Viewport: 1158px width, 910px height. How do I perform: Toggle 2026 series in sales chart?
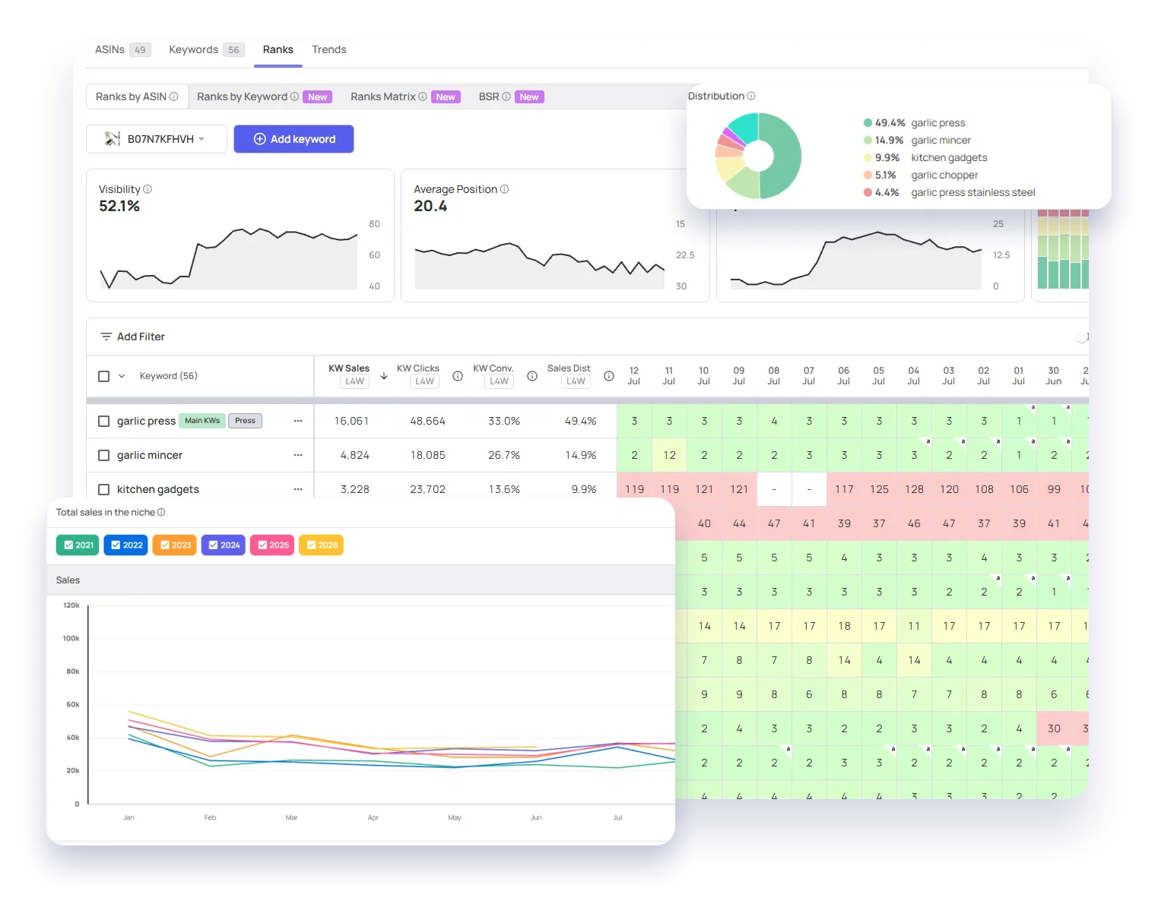(321, 545)
